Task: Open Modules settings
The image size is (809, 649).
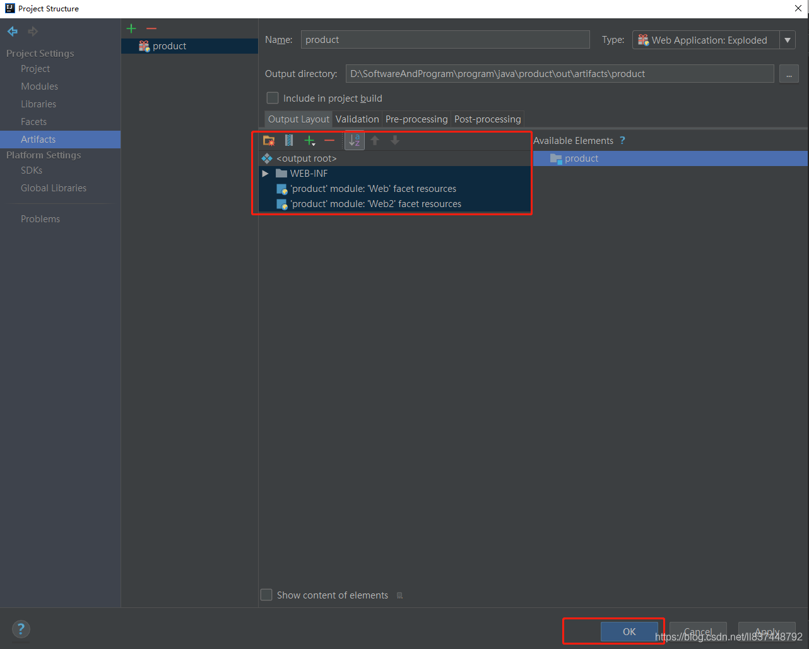Action: coord(39,86)
